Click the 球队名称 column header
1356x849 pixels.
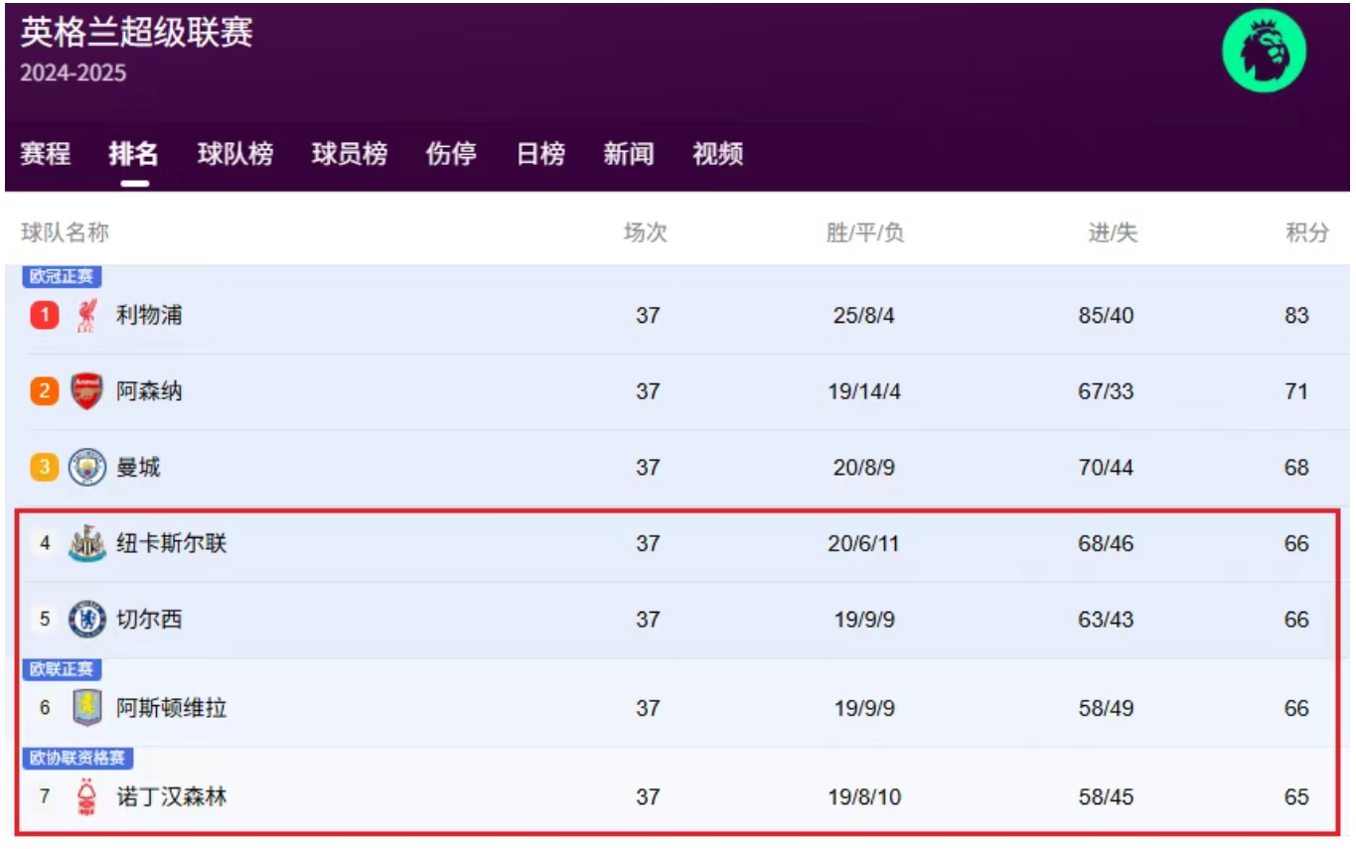tap(66, 233)
